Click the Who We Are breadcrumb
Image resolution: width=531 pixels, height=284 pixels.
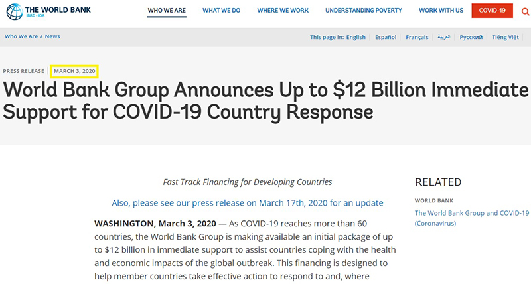pos(21,36)
